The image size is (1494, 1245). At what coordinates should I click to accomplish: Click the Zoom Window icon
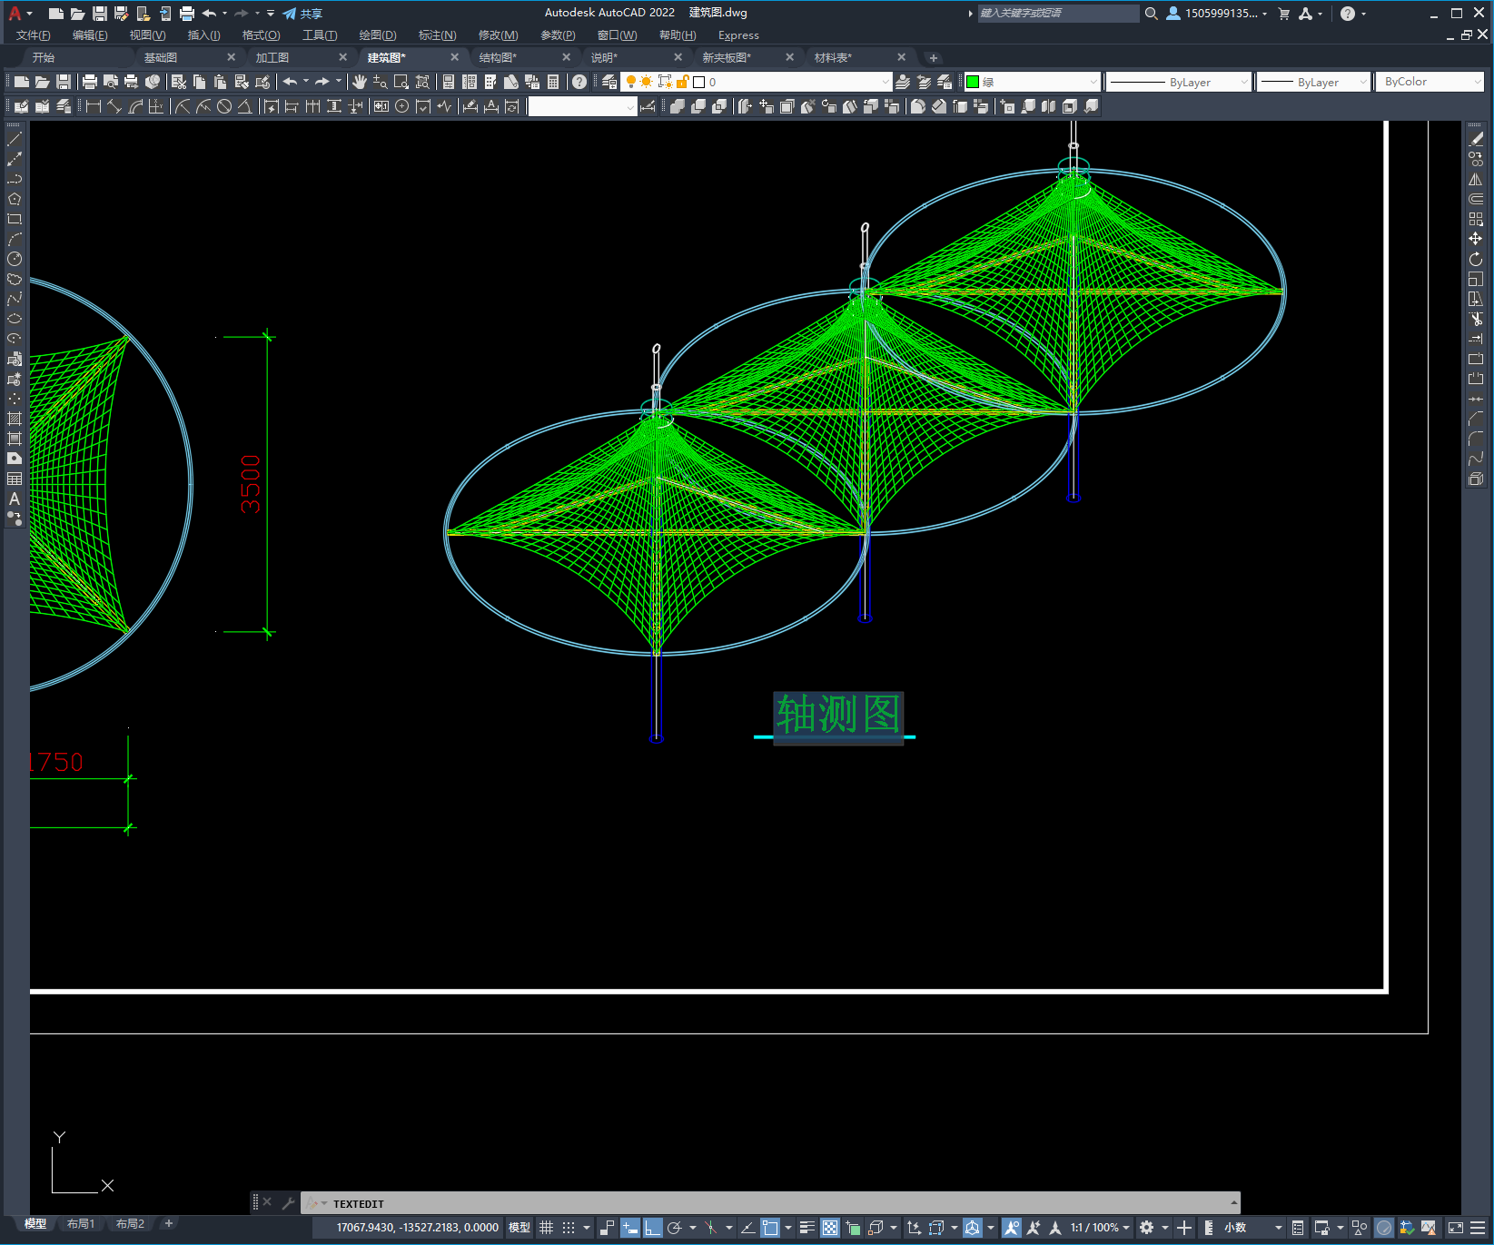tap(401, 82)
